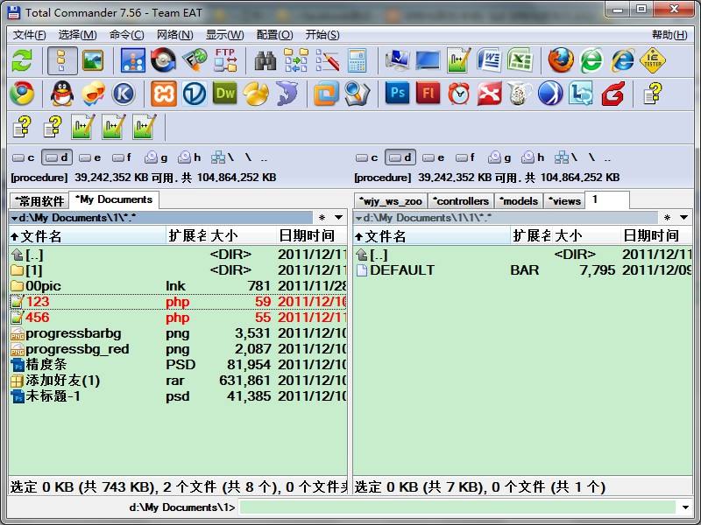Select the DEFAULT BAR file in right panel

click(522, 270)
